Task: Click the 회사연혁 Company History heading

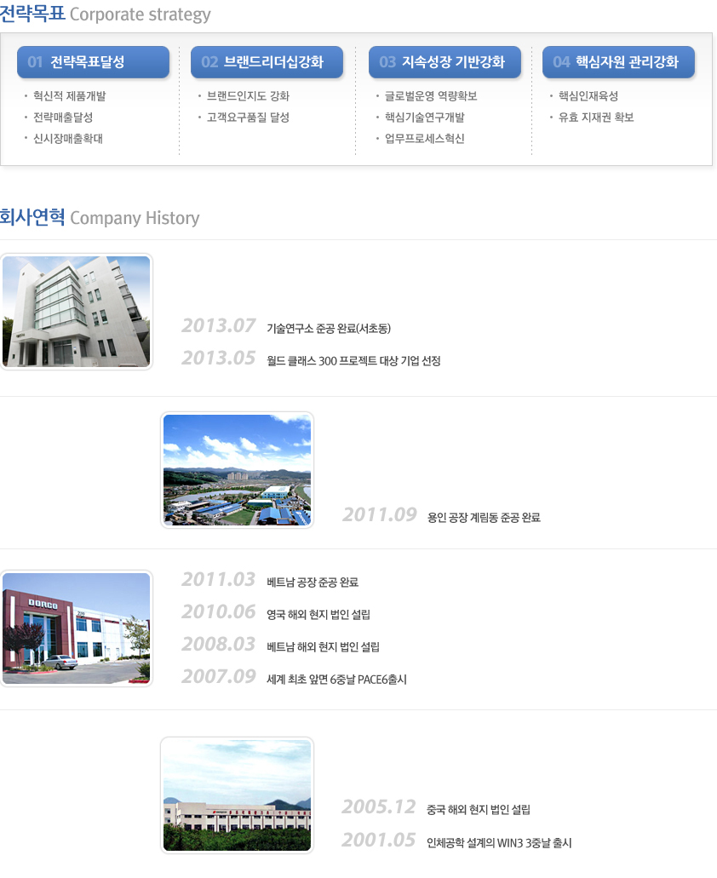Action: coord(100,218)
